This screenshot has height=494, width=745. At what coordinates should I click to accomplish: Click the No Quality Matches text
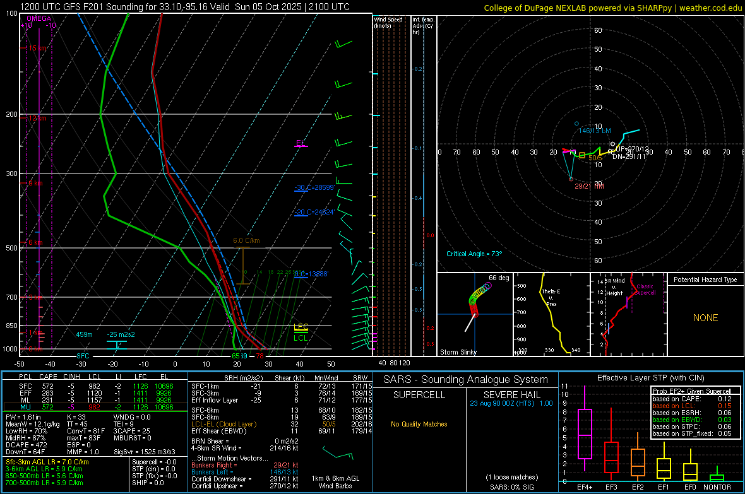pos(419,424)
